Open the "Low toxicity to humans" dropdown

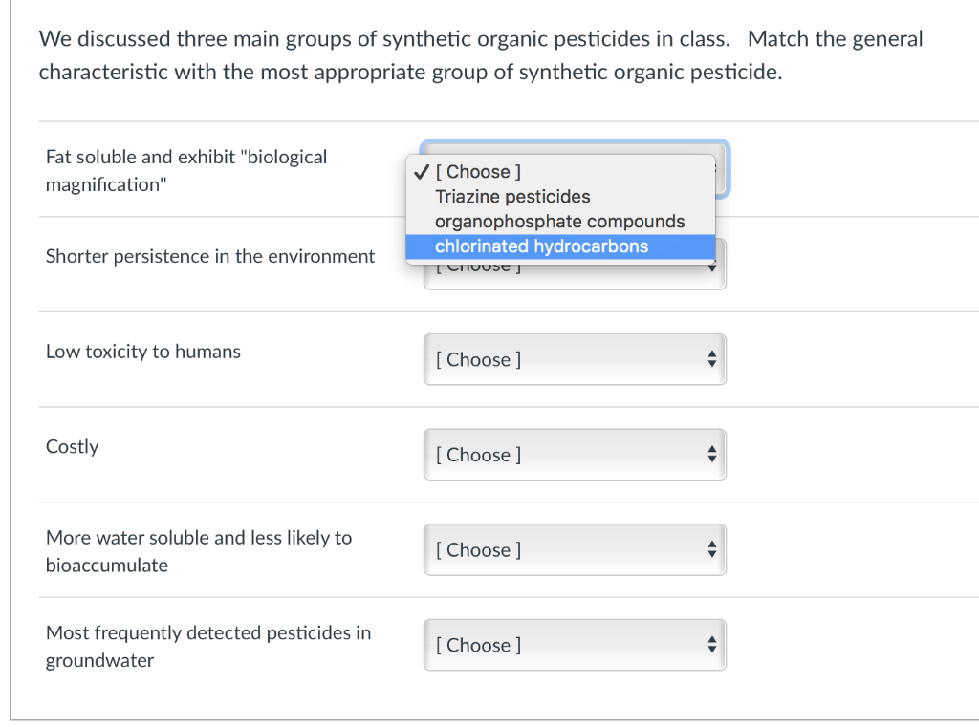click(574, 360)
